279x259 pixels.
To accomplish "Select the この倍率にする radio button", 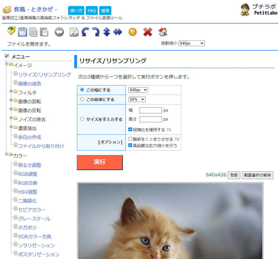I will coord(82,99).
